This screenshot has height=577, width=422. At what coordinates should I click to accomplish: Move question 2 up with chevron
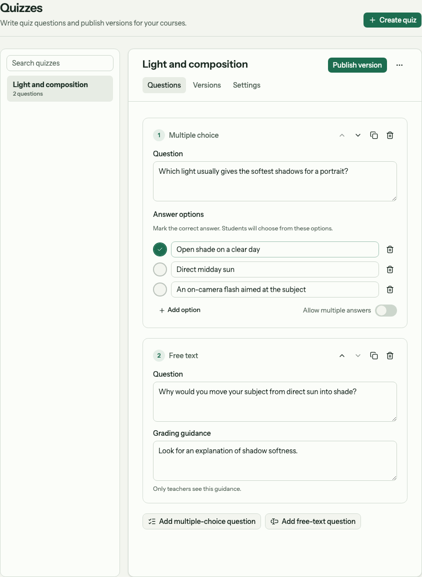point(342,356)
